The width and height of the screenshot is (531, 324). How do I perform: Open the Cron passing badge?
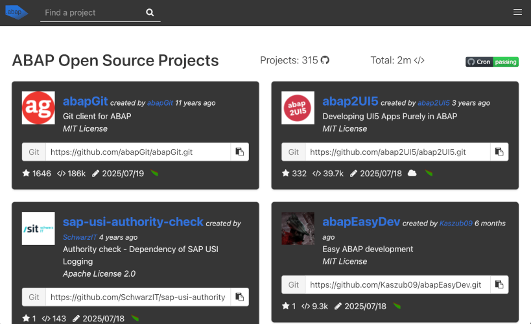(x=491, y=62)
